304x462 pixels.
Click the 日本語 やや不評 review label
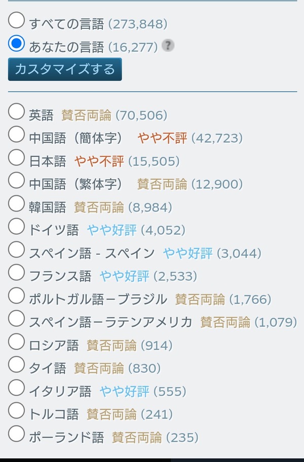99,161
